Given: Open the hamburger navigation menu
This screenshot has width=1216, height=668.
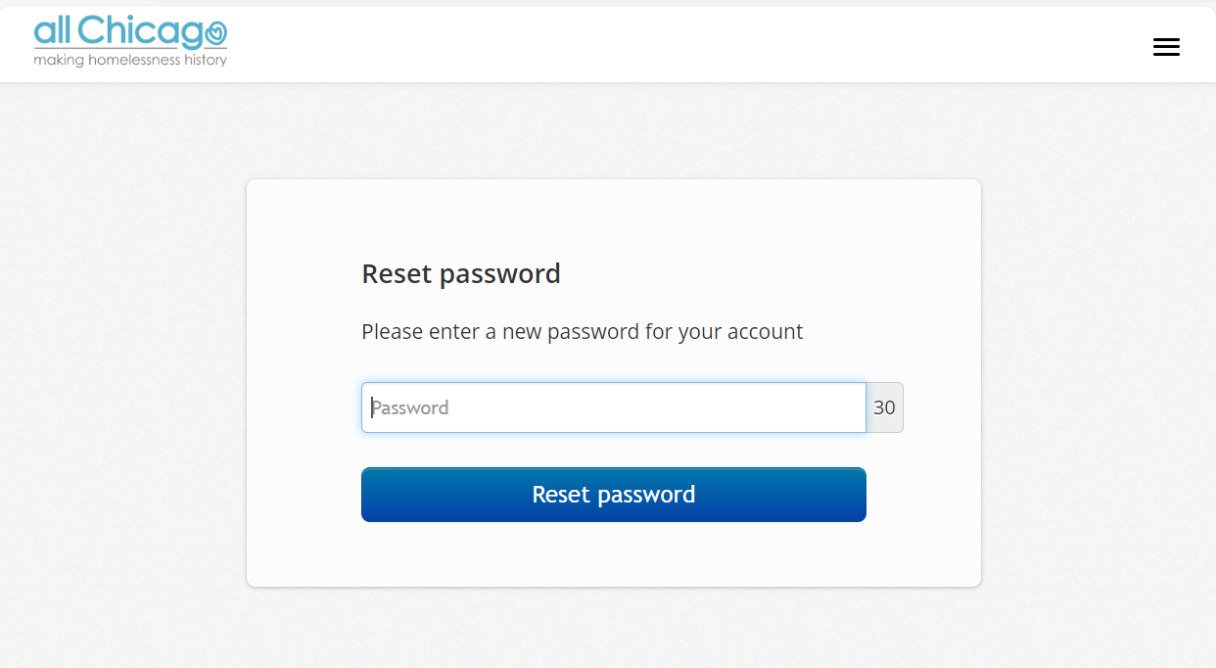Looking at the screenshot, I should pyautogui.click(x=1166, y=46).
